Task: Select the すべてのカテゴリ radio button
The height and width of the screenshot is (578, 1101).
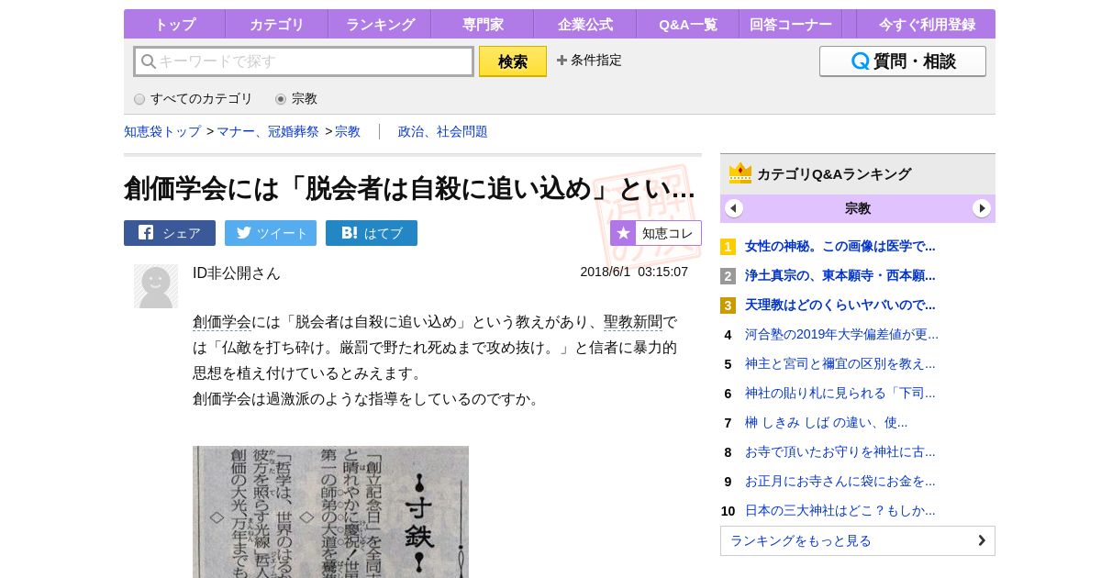Action: (x=139, y=99)
